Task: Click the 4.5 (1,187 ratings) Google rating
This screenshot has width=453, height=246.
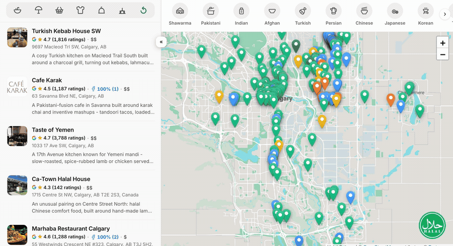Action: [x=59, y=89]
